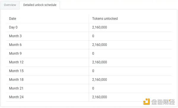Select the Month 24 row label
The height and width of the screenshot is (108, 178).
coord(16,97)
